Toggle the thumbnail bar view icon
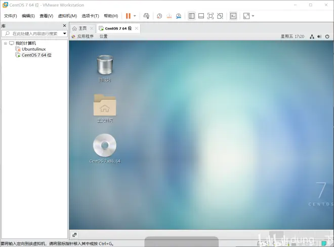The width and height of the screenshot is (334, 247). point(201,16)
